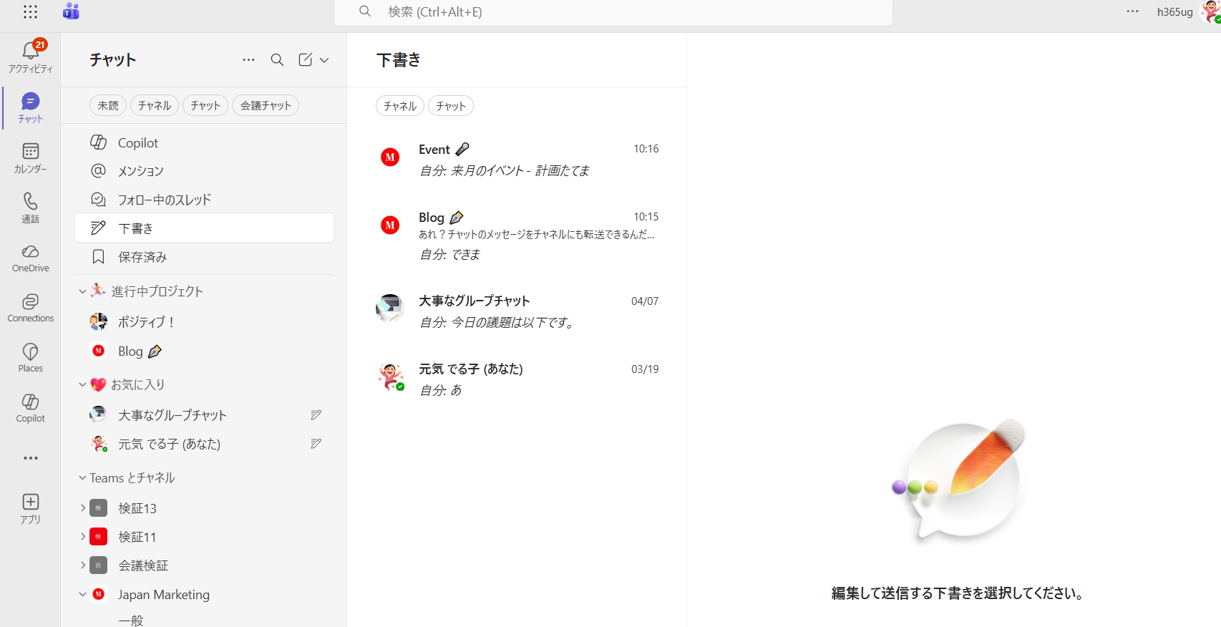Open the app launcher grid icon
The width and height of the screenshot is (1221, 627).
pos(30,12)
